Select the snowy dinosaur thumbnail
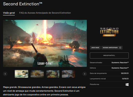Viewport: 133px width, 97px height. pos(68,74)
